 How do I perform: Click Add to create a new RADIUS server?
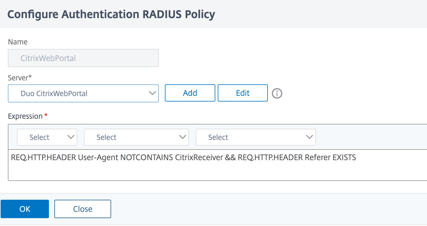pyautogui.click(x=190, y=93)
